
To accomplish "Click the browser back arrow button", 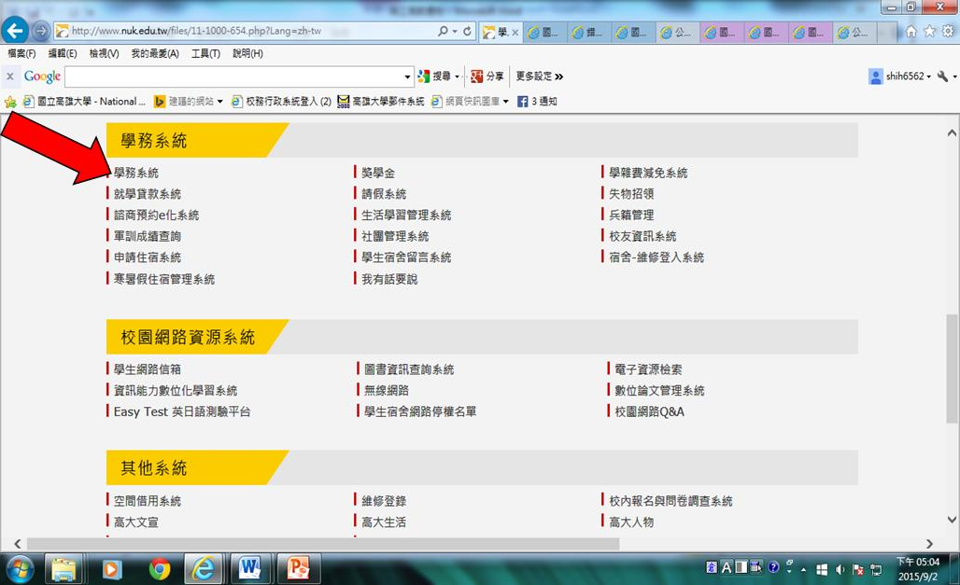I will pos(15,31).
